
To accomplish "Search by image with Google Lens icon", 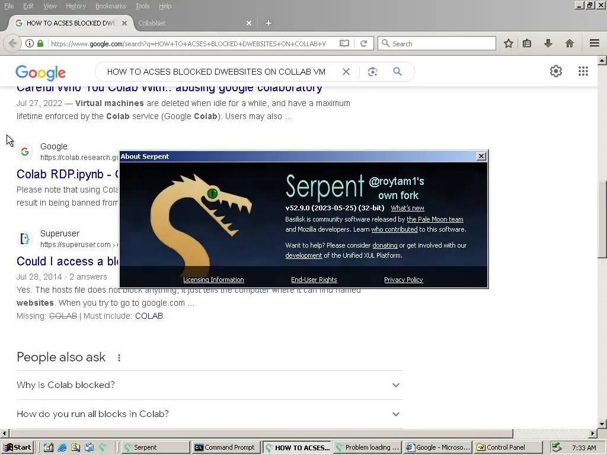I will [x=372, y=72].
